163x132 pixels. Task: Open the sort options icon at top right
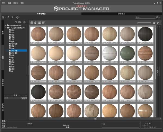click(x=158, y=22)
